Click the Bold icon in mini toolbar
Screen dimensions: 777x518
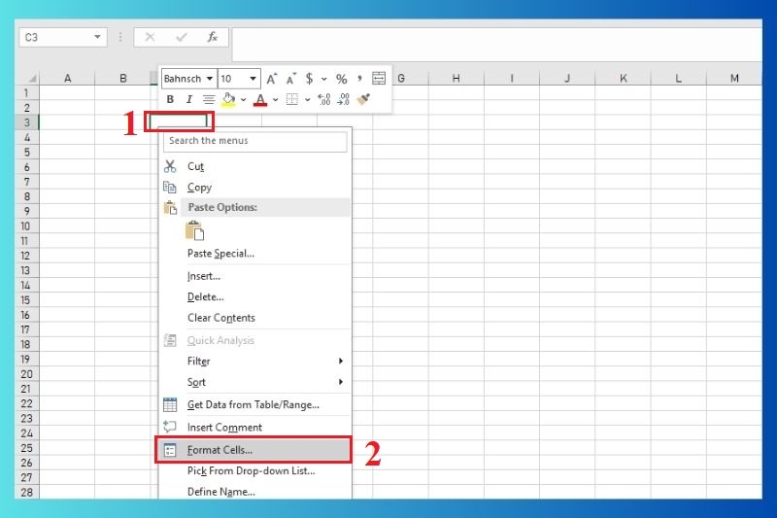(x=170, y=99)
